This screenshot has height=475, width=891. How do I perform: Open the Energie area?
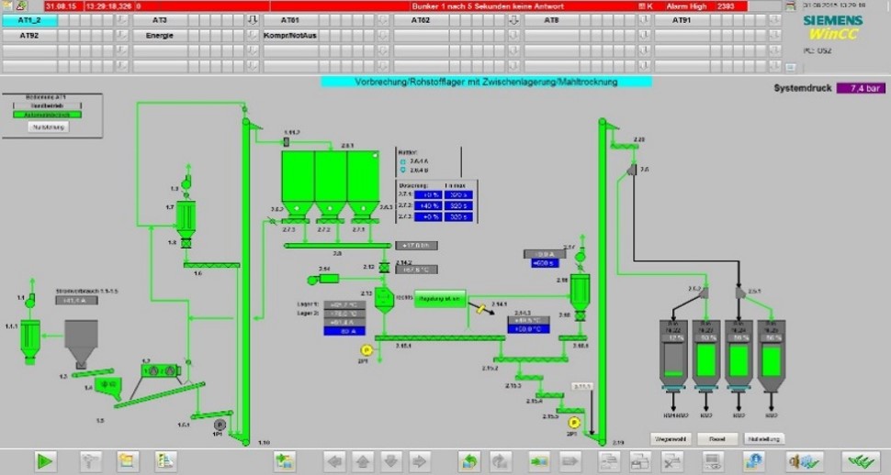coord(160,35)
